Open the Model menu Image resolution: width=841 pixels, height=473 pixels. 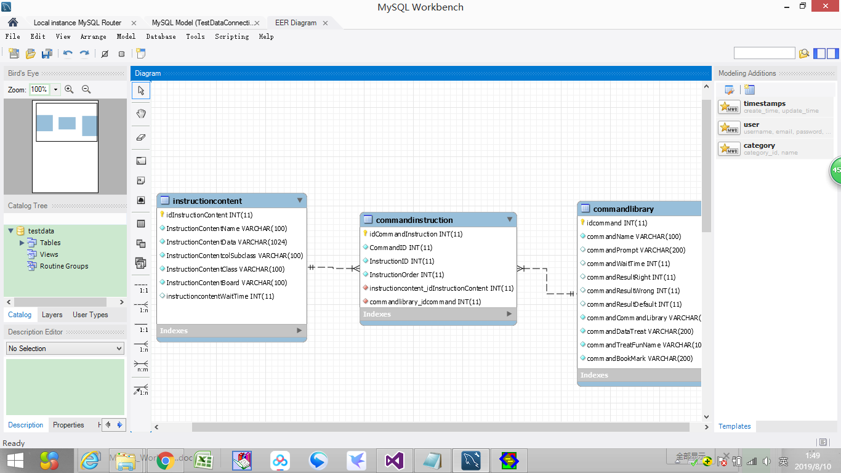click(126, 36)
